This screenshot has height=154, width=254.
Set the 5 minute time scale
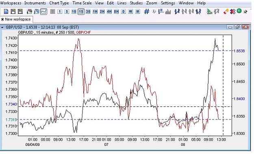tap(67, 12)
